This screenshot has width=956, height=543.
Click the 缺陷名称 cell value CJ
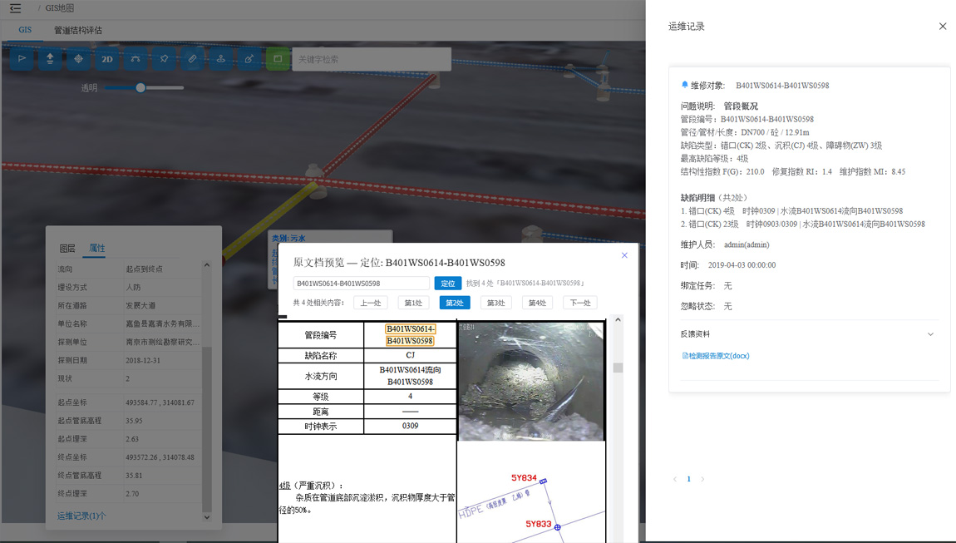[x=411, y=355]
